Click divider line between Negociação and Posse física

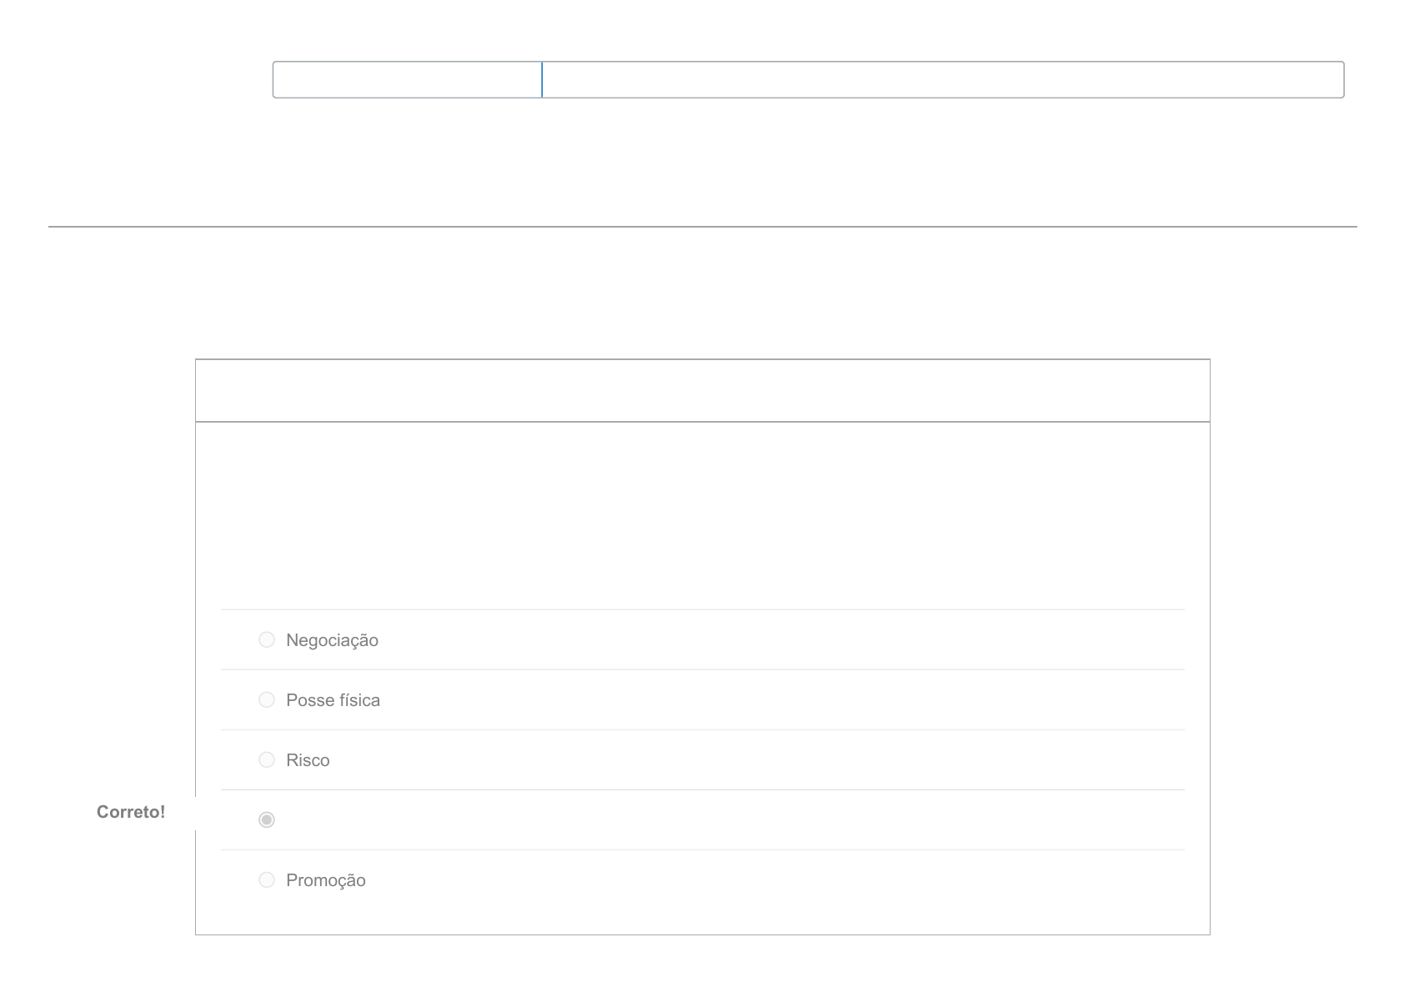pyautogui.click(x=702, y=669)
